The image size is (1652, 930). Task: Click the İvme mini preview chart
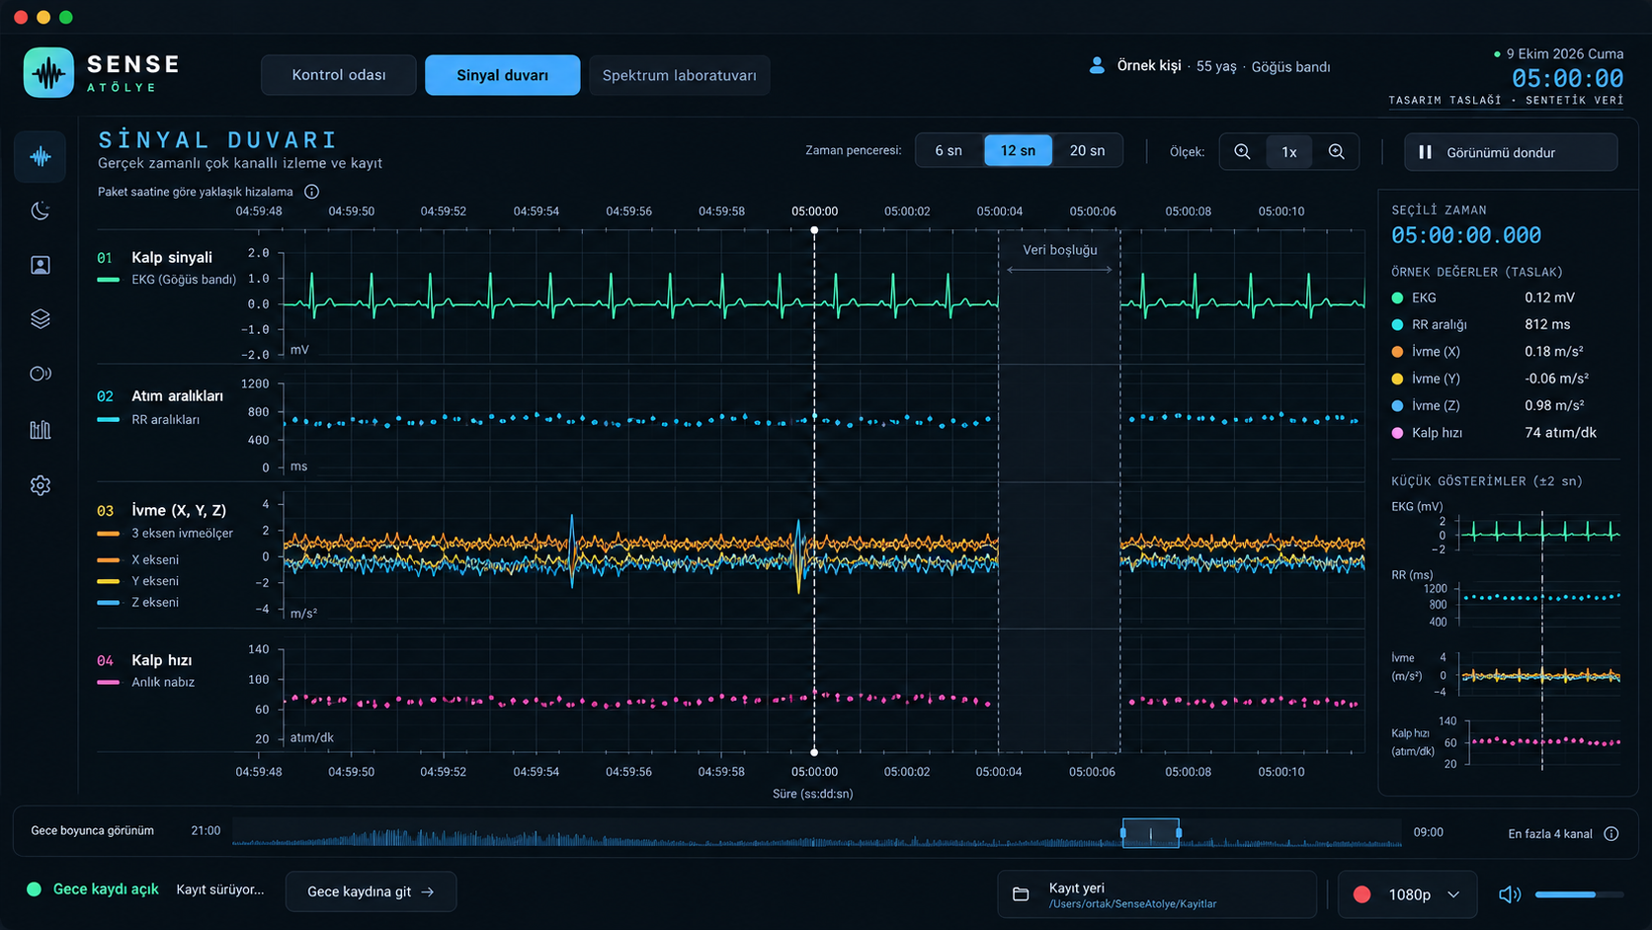pos(1540,675)
